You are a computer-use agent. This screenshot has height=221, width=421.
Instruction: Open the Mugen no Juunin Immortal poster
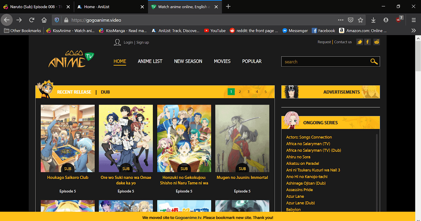tap(242, 138)
